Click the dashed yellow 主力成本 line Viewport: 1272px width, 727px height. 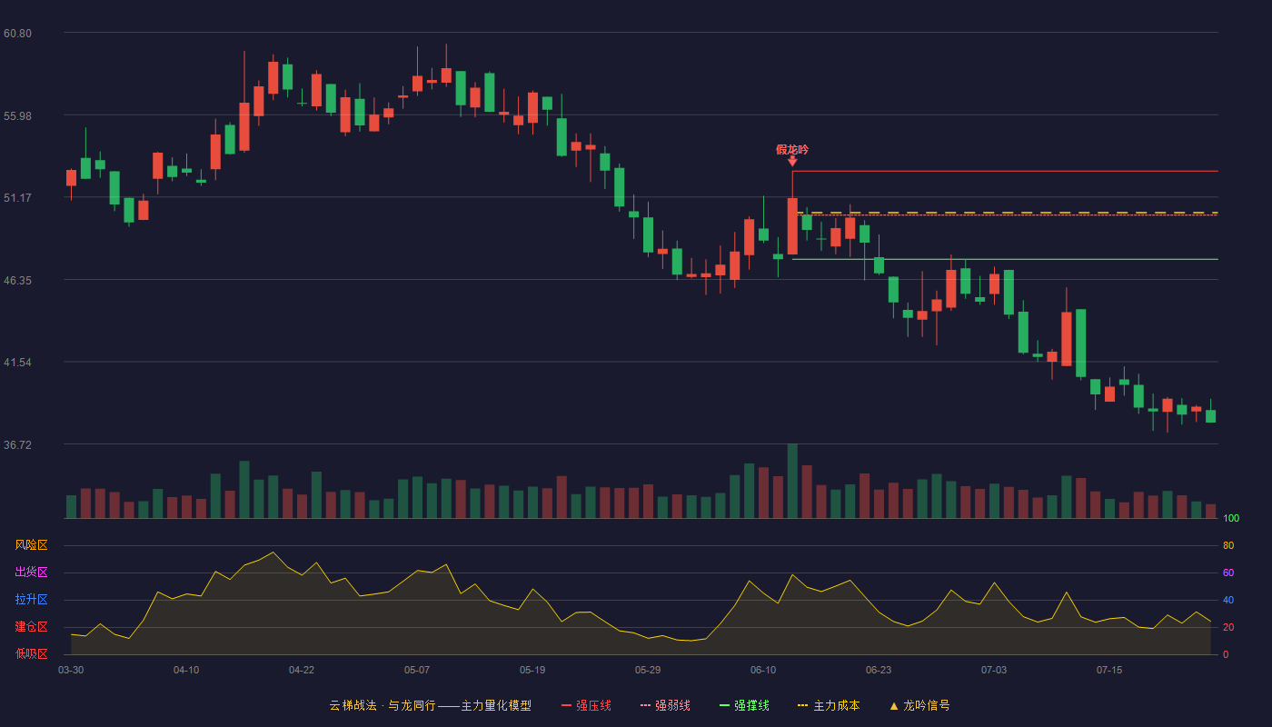click(1005, 212)
